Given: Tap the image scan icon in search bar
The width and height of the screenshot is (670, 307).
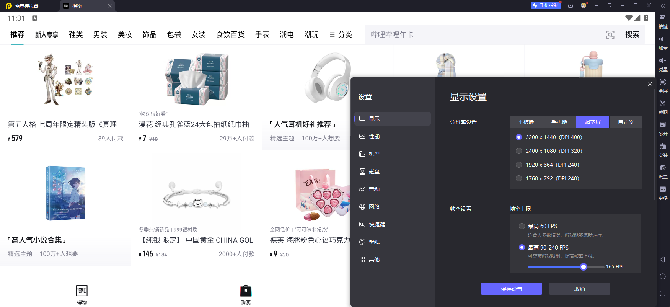Looking at the screenshot, I should pyautogui.click(x=610, y=34).
